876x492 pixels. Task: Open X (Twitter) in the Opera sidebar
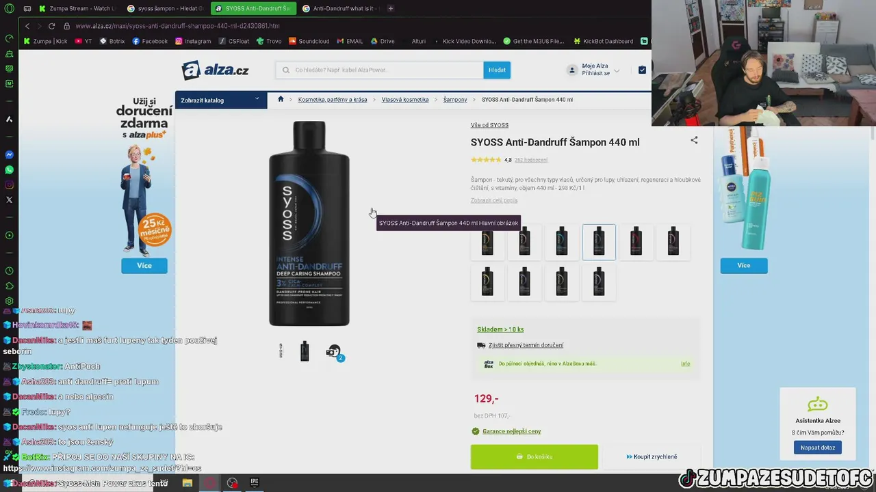click(x=9, y=200)
